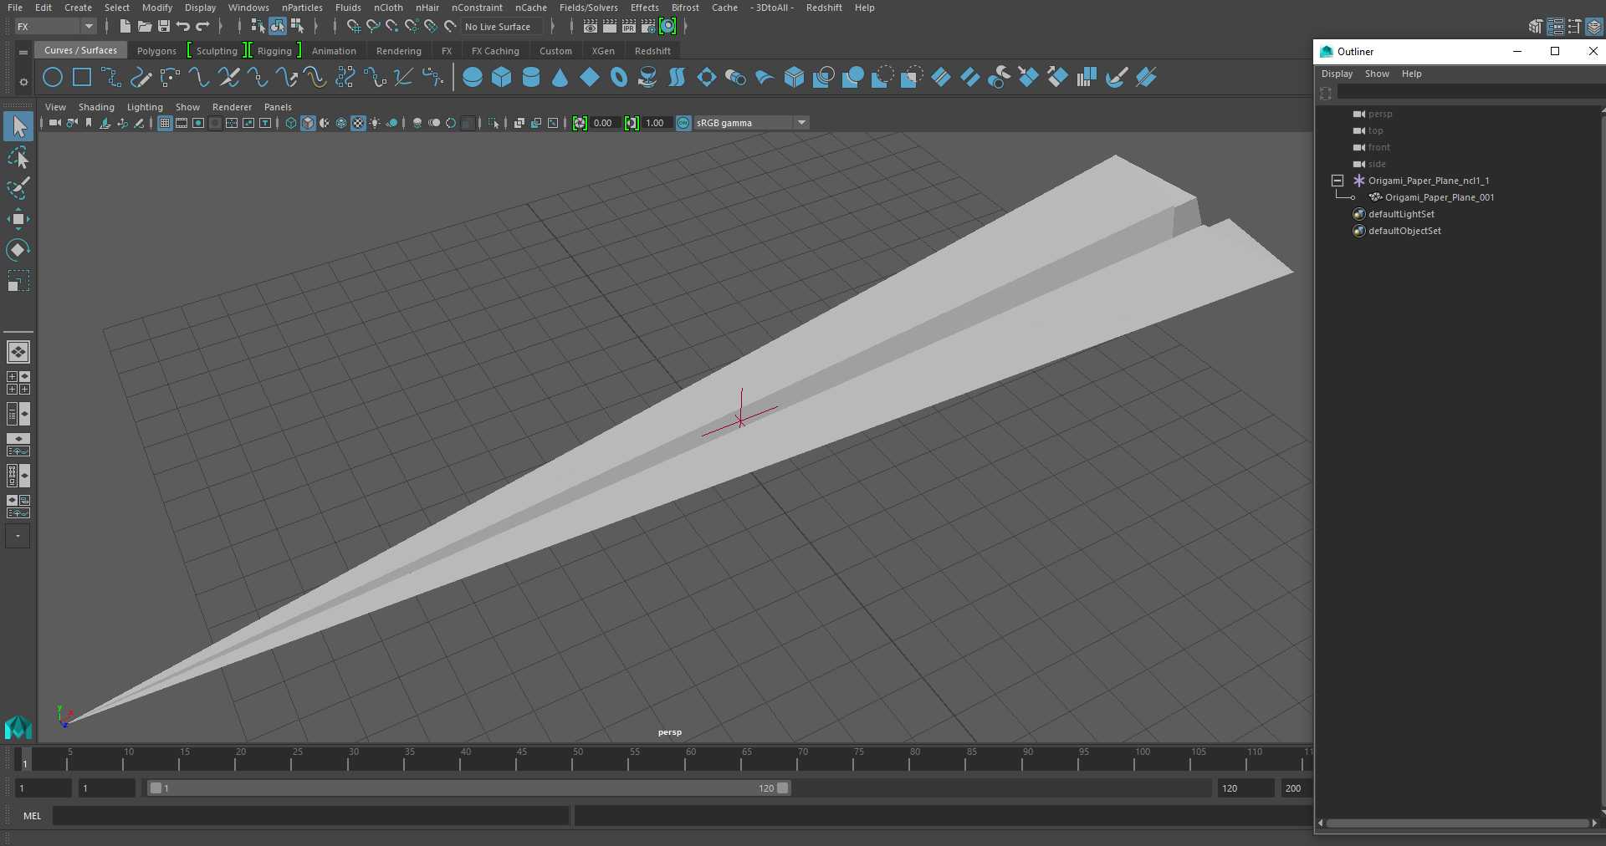Image resolution: width=1606 pixels, height=846 pixels.
Task: Activate the Move tool in toolbox
Action: (x=18, y=220)
